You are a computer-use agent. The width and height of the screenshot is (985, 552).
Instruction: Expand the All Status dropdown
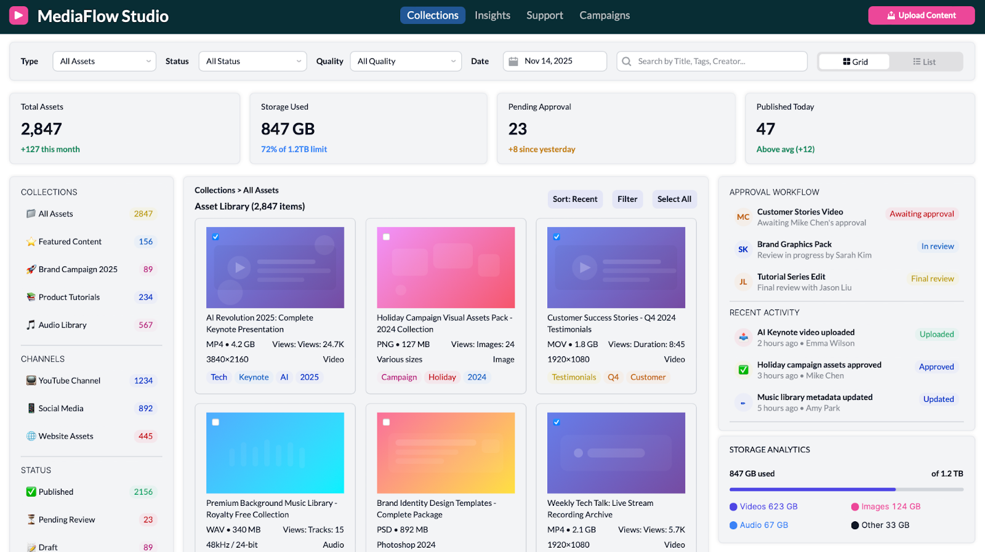(x=252, y=62)
